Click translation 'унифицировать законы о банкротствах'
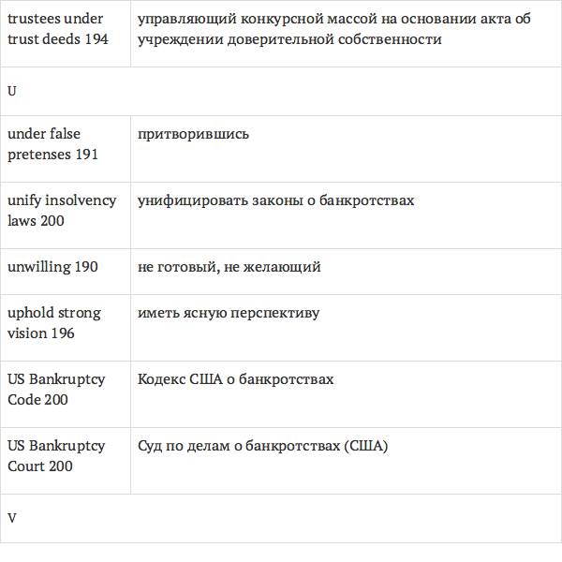This screenshot has height=562, width=562. click(x=275, y=200)
